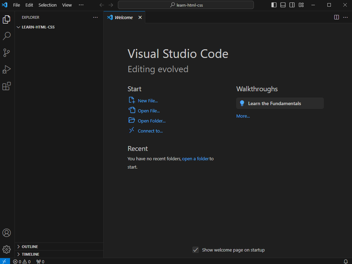The height and width of the screenshot is (264, 352).
Task: Click the remote window indicator in status bar
Action: 5,261
